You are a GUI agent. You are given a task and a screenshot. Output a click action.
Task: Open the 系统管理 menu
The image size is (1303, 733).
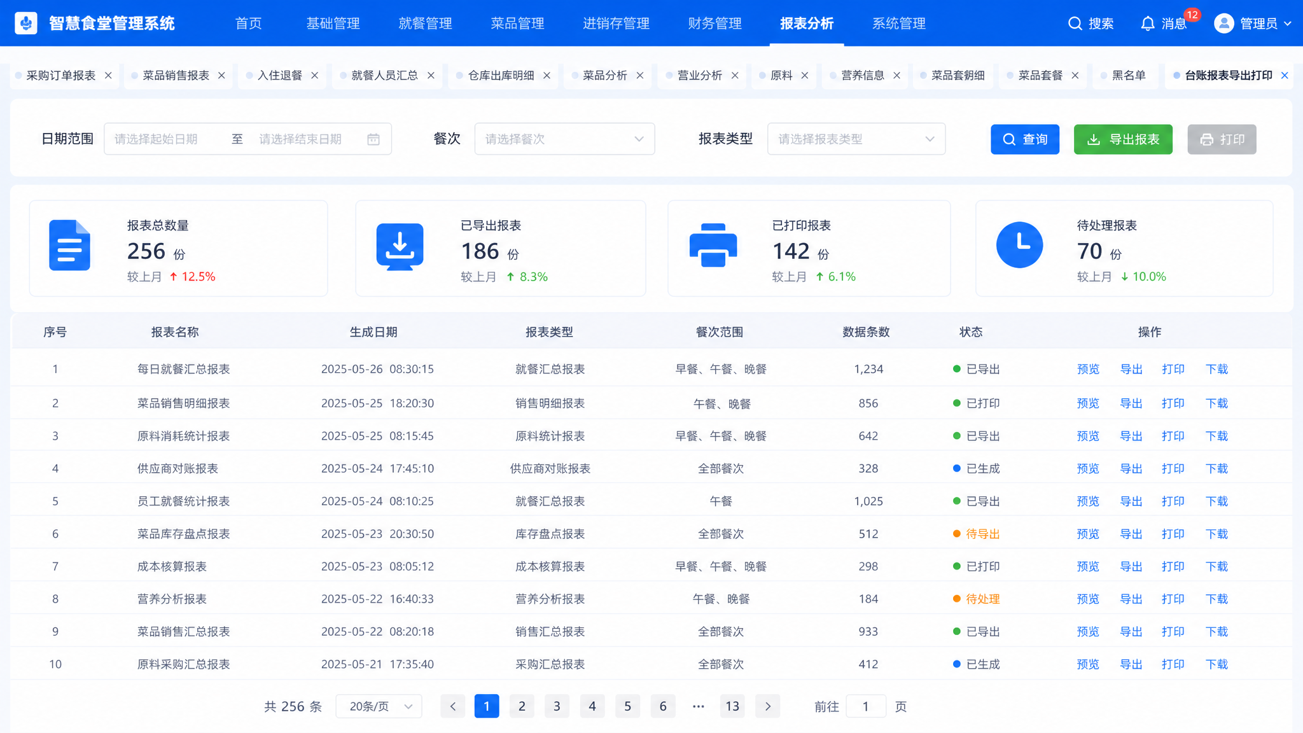pos(899,24)
